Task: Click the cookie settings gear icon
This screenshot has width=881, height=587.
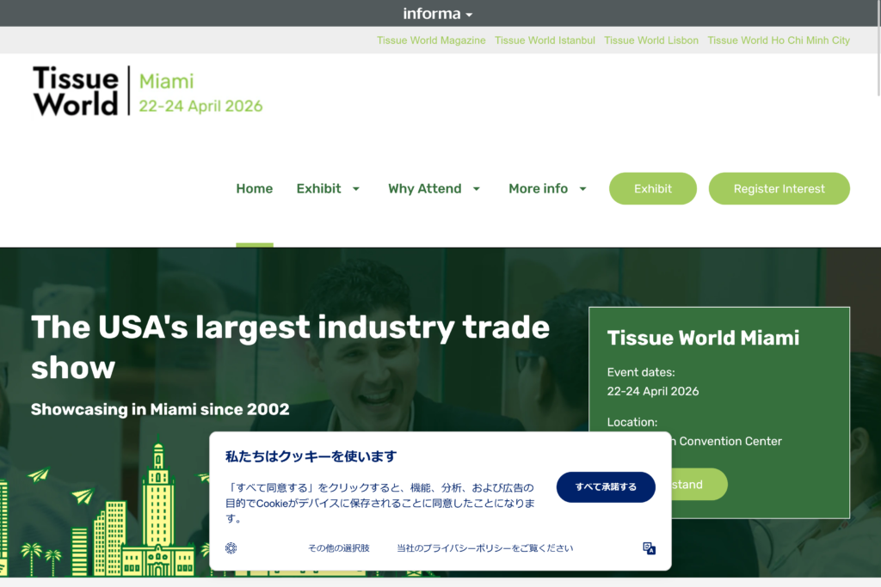Action: [x=231, y=548]
